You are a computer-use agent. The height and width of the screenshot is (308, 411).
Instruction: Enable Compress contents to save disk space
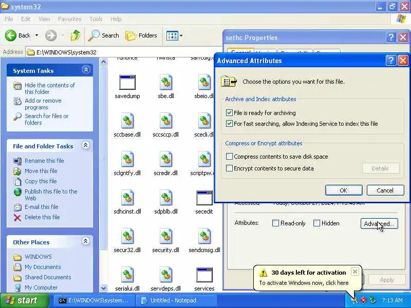coord(229,157)
